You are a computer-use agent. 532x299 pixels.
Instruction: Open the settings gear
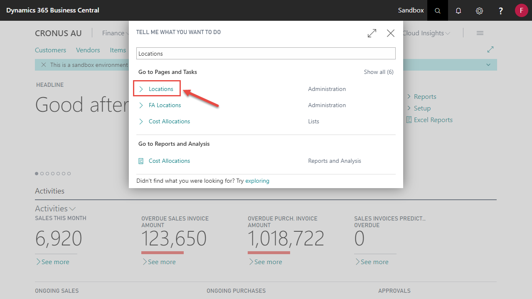point(479,10)
